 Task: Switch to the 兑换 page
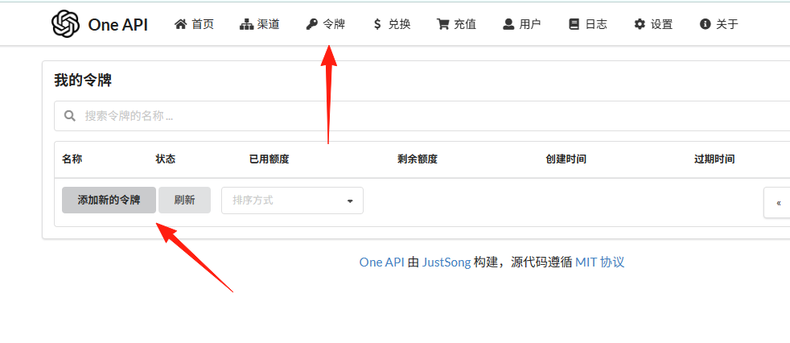[392, 23]
